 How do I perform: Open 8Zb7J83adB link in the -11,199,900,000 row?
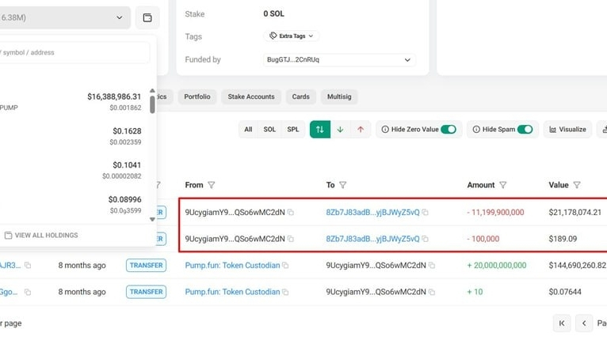[x=372, y=212]
